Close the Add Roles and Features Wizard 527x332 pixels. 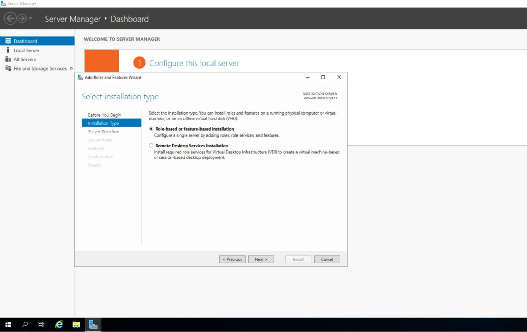pyautogui.click(x=339, y=77)
